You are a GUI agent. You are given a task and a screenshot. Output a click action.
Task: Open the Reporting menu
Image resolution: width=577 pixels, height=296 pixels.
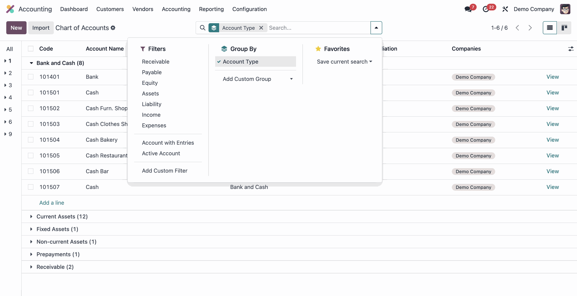click(x=211, y=9)
